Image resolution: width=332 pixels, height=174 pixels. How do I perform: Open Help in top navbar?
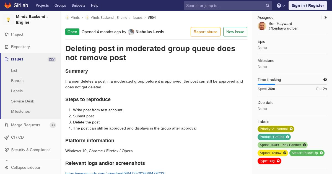point(95,6)
